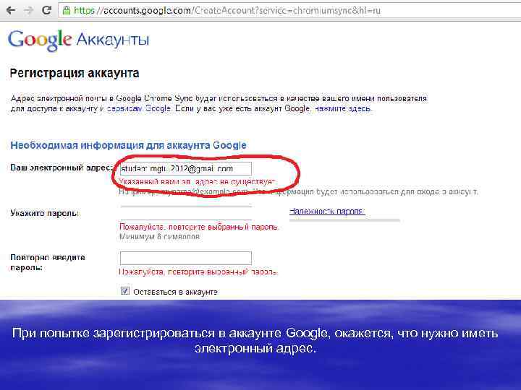The height and width of the screenshot is (390, 521).
Task: Click the 'Минимум 8 символов' hint text
Action: 159,236
